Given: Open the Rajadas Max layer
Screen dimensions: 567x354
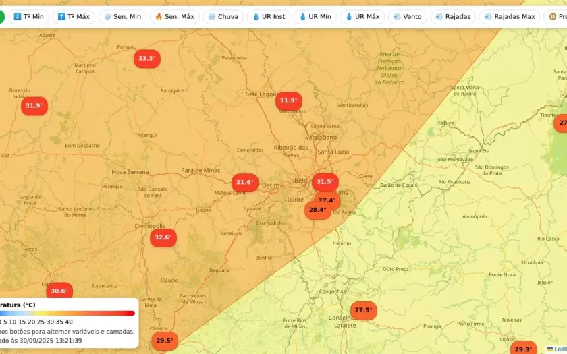Looking at the screenshot, I should pyautogui.click(x=510, y=16).
